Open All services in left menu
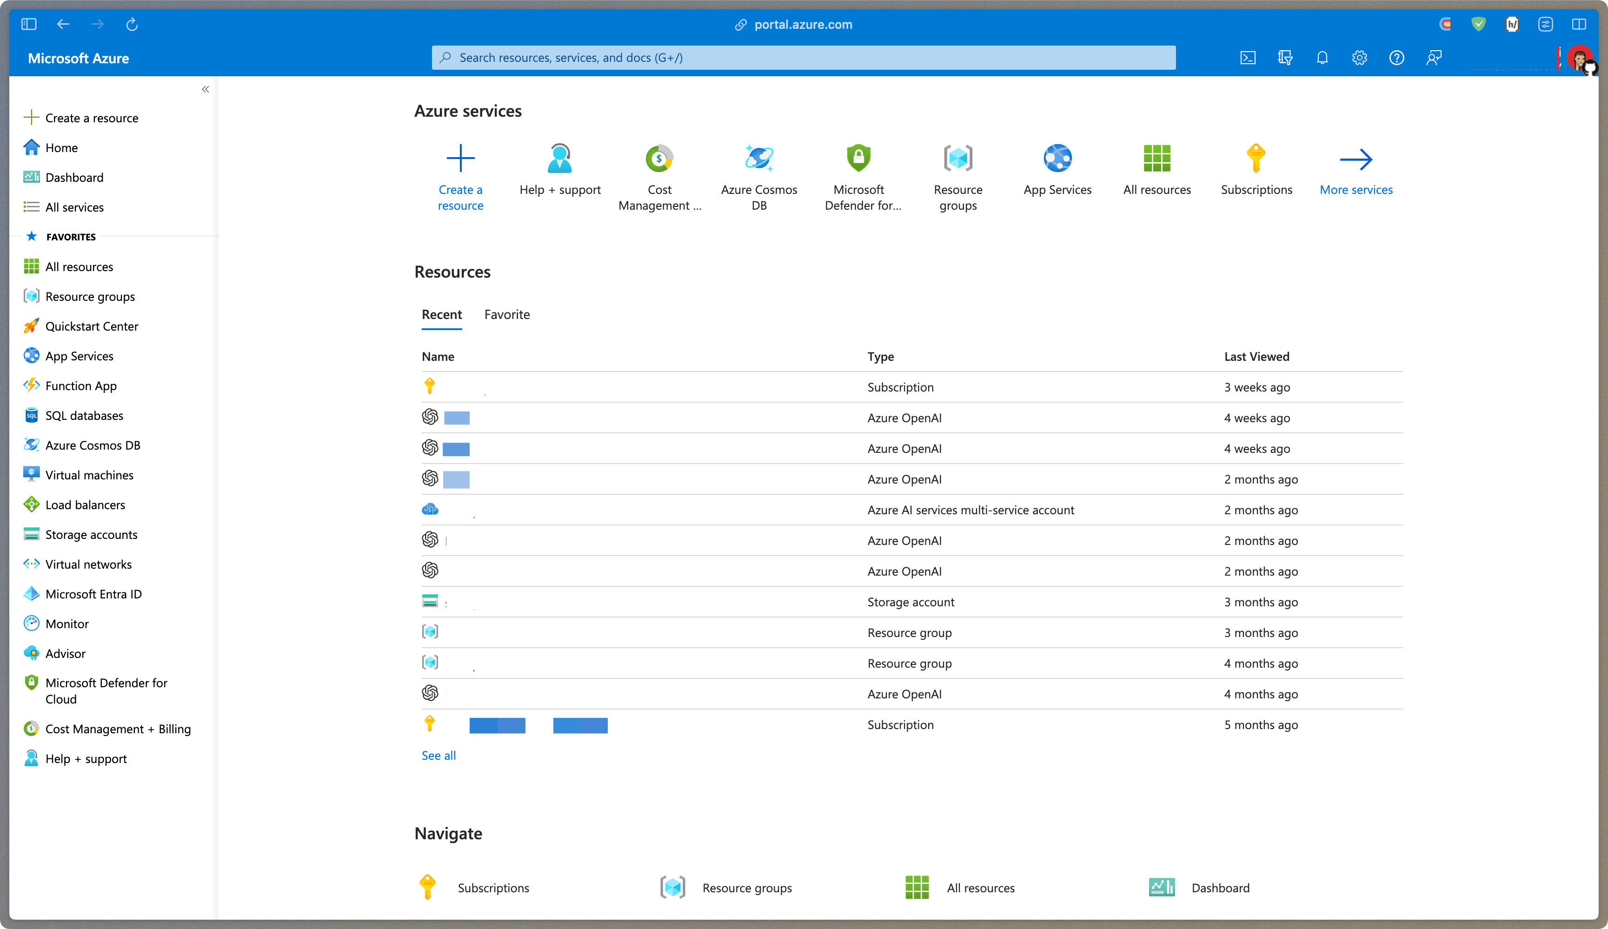 [74, 207]
